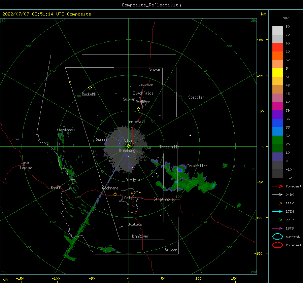Click the Strathmore label
The width and height of the screenshot is (303, 283).
click(x=164, y=199)
